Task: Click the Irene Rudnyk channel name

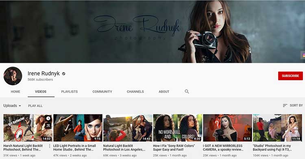Action: [44, 73]
